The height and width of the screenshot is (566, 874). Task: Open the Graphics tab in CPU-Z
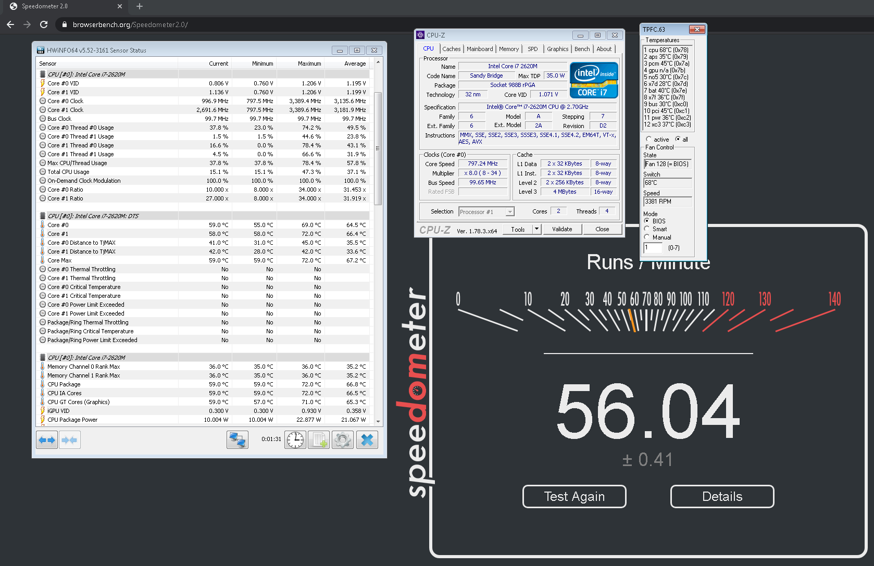click(557, 49)
